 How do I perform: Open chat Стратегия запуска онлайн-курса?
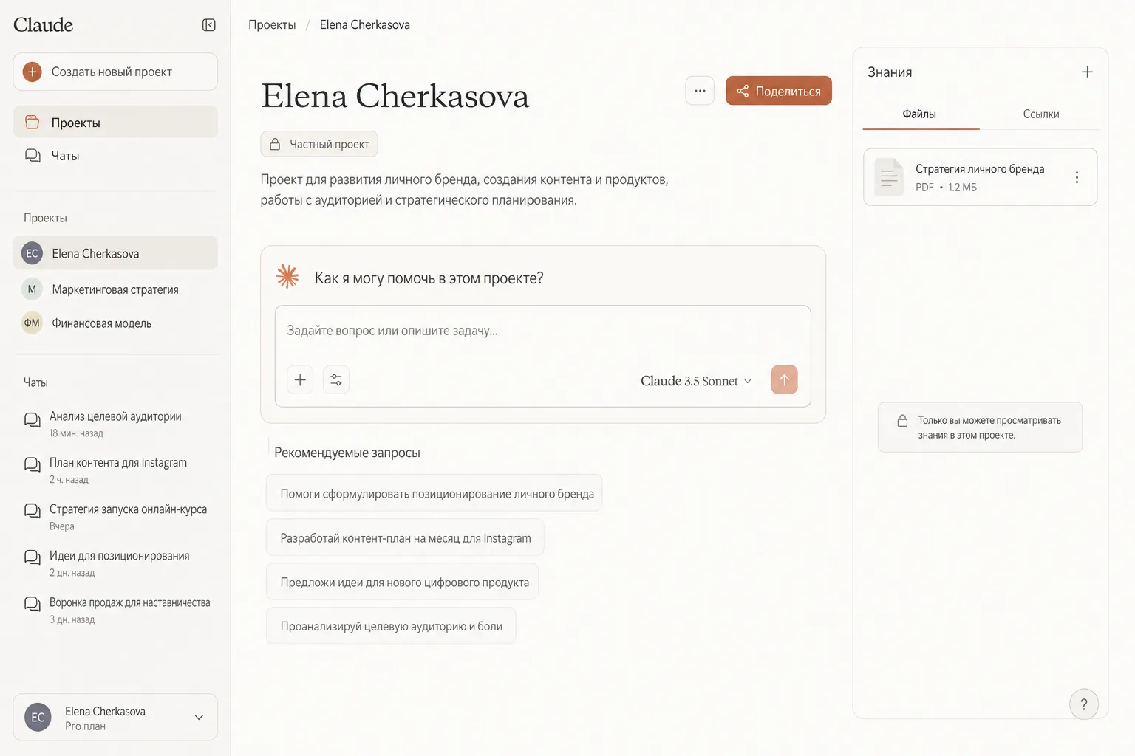click(x=115, y=517)
